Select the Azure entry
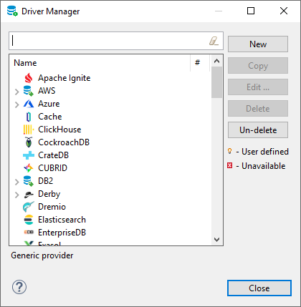This screenshot has height=307, width=301. (49, 104)
